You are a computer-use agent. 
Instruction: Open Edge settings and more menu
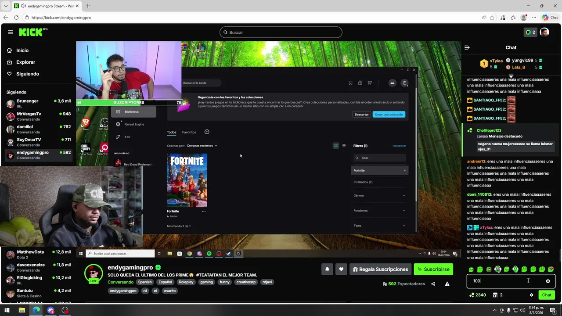(533, 18)
